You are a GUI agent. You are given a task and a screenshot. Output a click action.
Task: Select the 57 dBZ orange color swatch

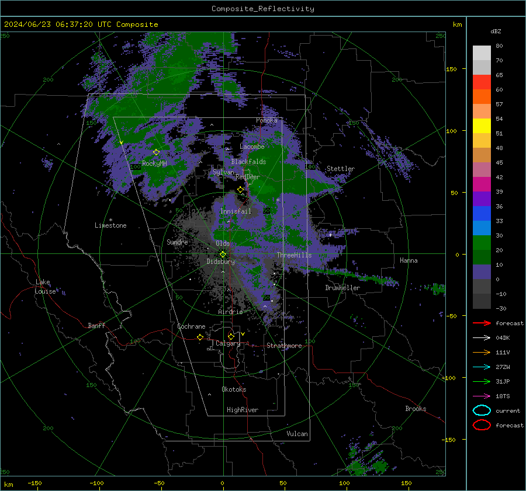[482, 96]
